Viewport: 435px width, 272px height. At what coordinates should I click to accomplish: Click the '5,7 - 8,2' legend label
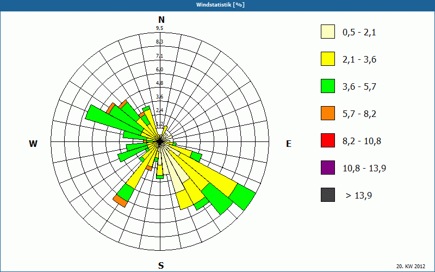point(359,114)
